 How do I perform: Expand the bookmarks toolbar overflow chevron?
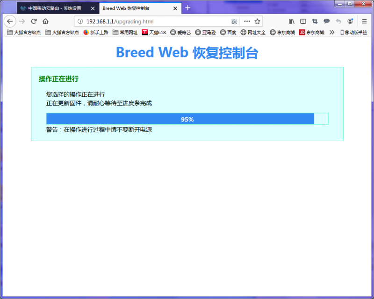click(x=332, y=32)
